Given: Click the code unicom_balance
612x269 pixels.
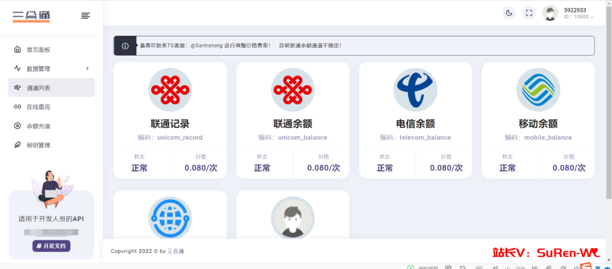Looking at the screenshot, I should pyautogui.click(x=302, y=137).
